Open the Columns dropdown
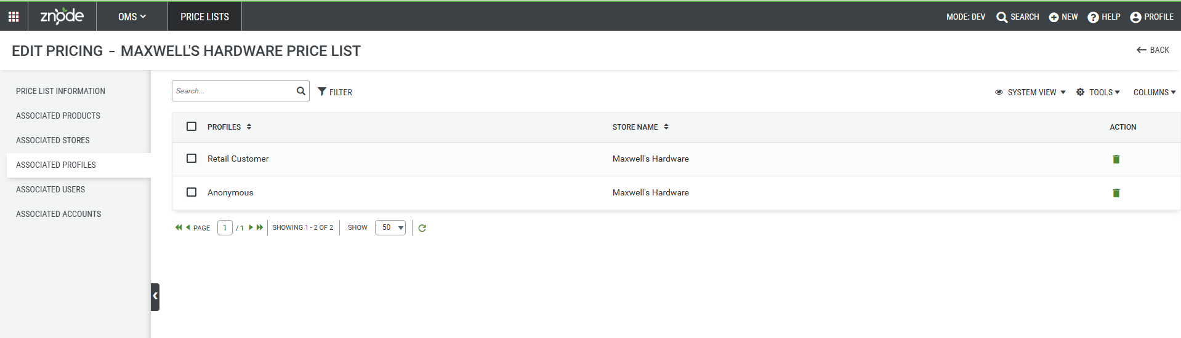Screen dimensions: 1181x338 pos(1155,92)
